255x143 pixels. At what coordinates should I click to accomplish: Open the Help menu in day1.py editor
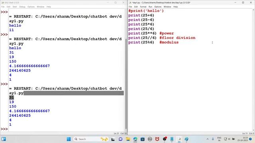point(175,7)
